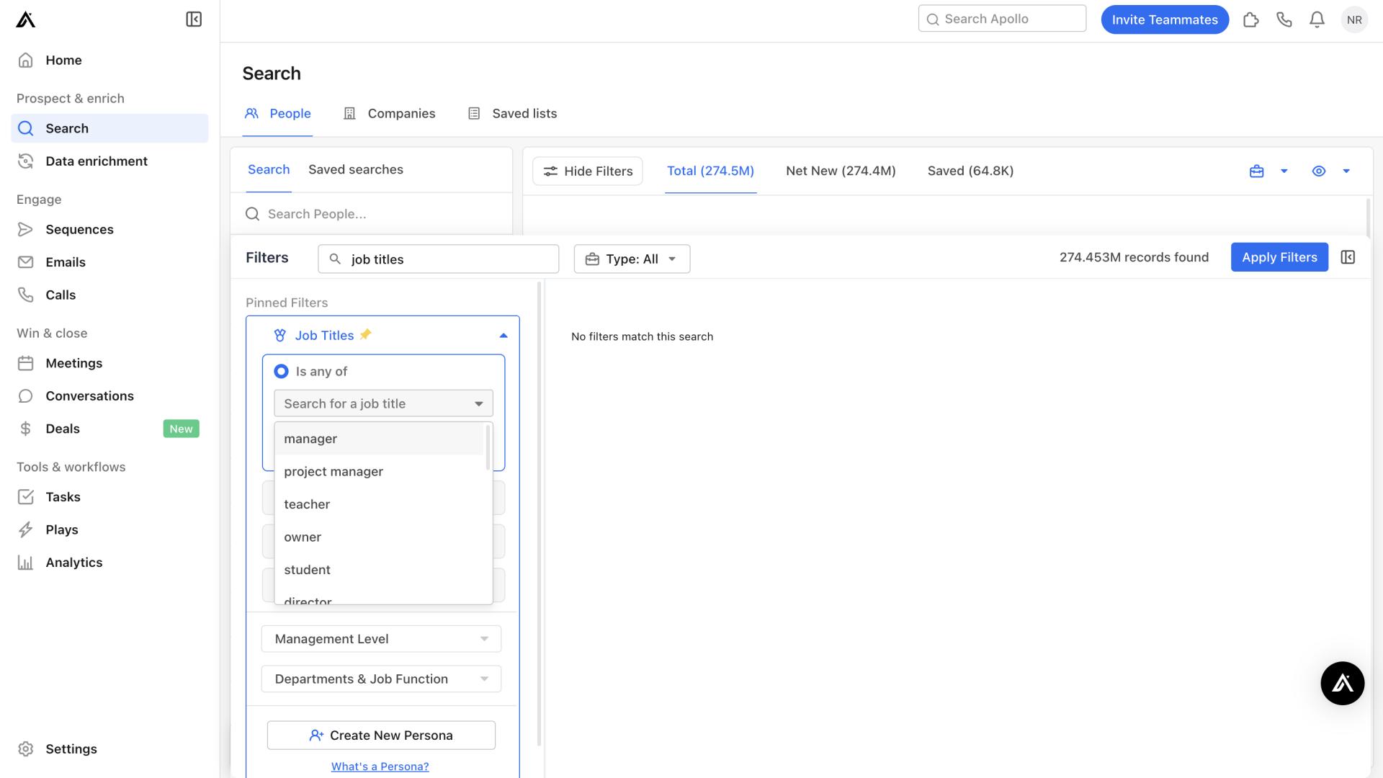1383x778 pixels.
Task: Click the filters search field 'job titles'
Action: click(x=438, y=259)
